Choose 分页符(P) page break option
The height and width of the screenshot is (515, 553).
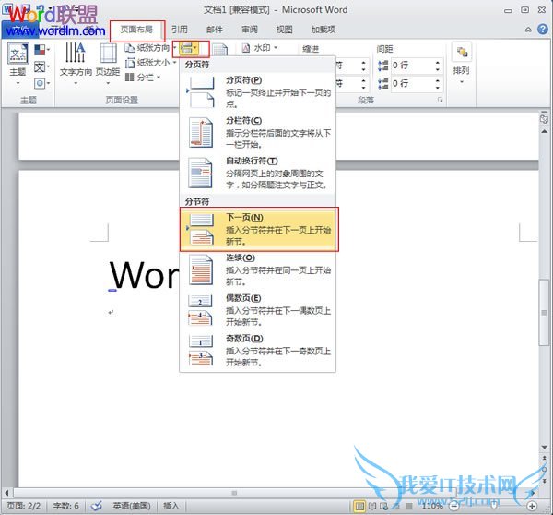click(x=258, y=91)
